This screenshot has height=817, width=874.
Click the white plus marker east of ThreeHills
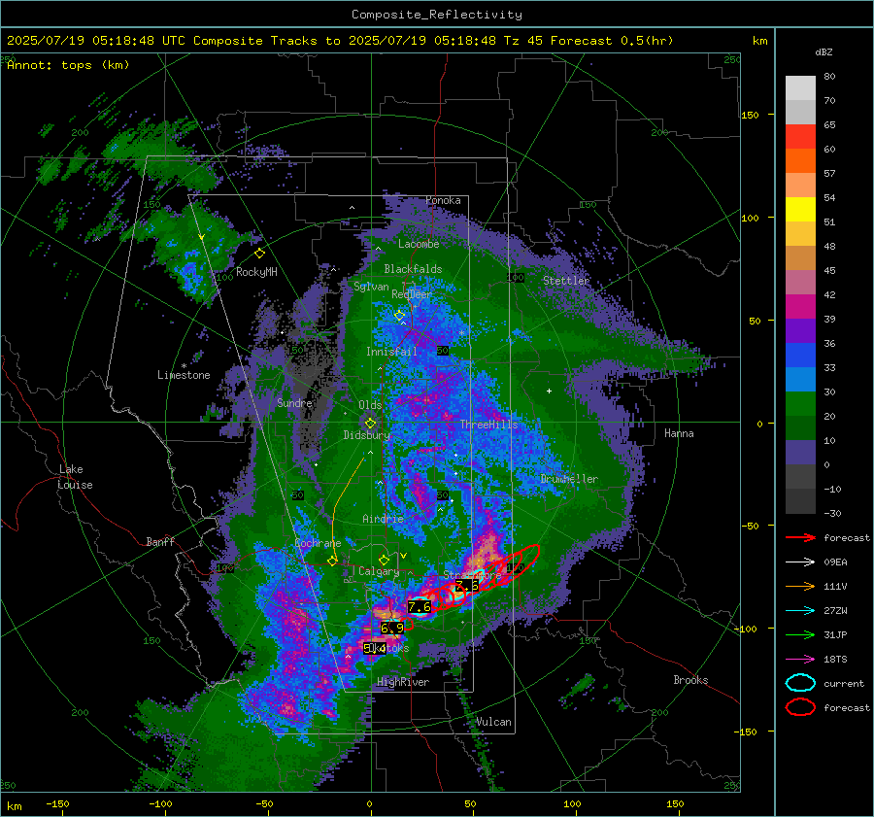pyautogui.click(x=549, y=391)
